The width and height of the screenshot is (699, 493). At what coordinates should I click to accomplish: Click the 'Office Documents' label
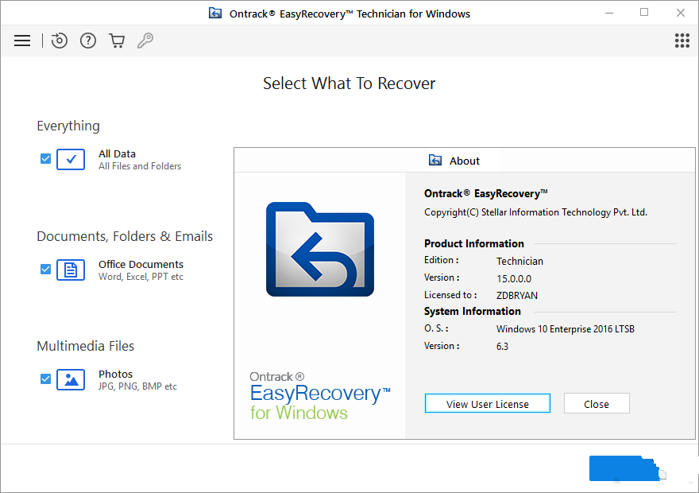click(x=141, y=265)
